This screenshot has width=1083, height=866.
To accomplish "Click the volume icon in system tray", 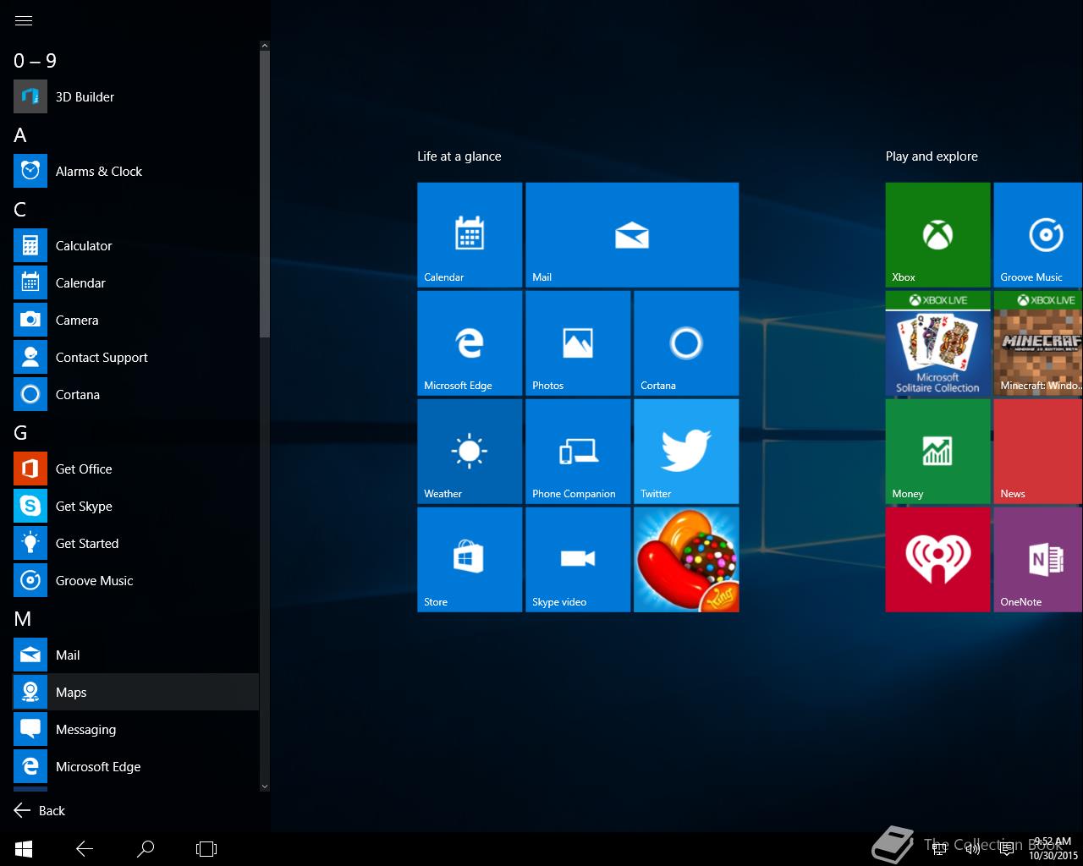I will pyautogui.click(x=973, y=848).
